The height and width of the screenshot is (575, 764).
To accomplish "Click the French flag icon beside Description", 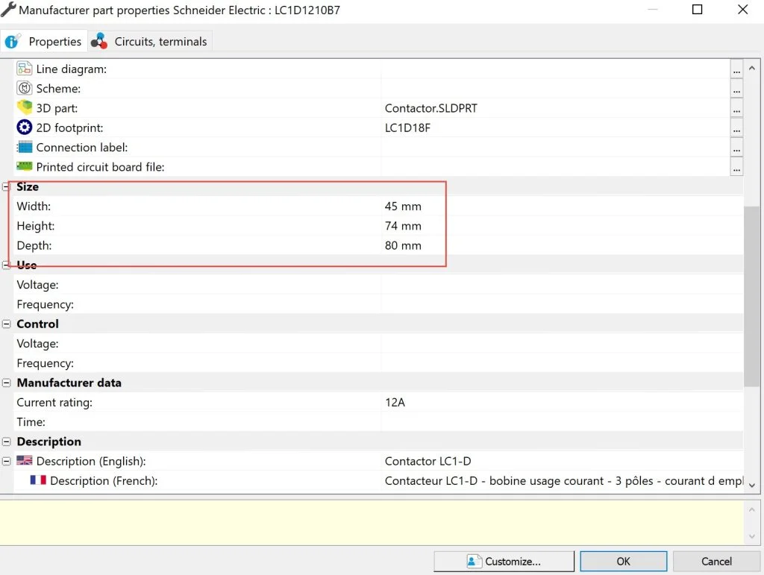I will 38,481.
